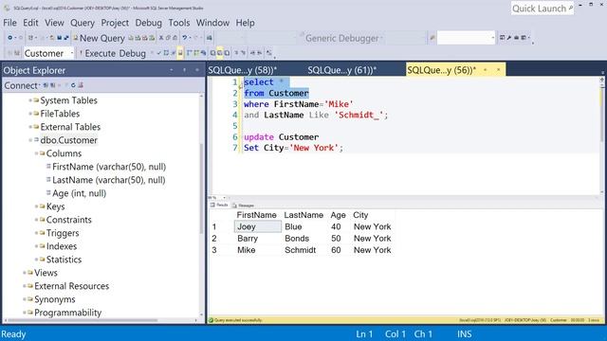Expand the System Tables node
The image size is (607, 341).
(30, 100)
